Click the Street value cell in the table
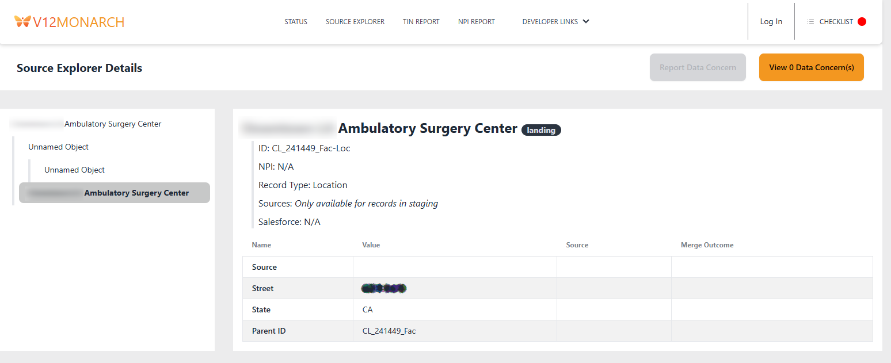 pyautogui.click(x=383, y=288)
